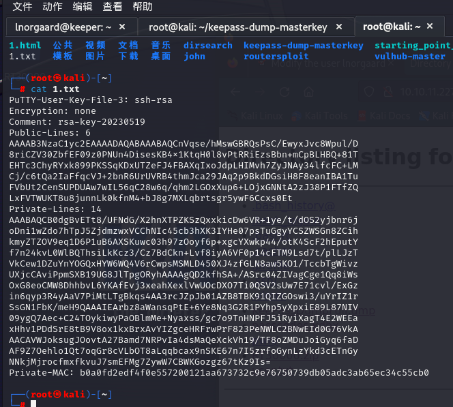Click the dirsearch directory name

pyautogui.click(x=208, y=45)
